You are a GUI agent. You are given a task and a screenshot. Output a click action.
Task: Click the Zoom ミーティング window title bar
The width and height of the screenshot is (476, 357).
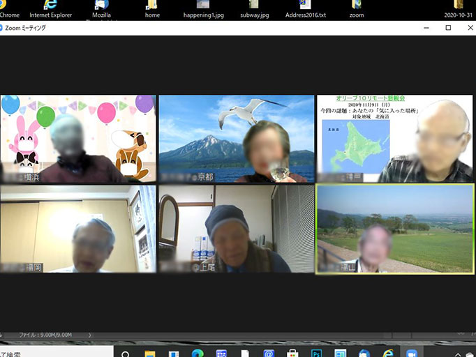point(209,28)
